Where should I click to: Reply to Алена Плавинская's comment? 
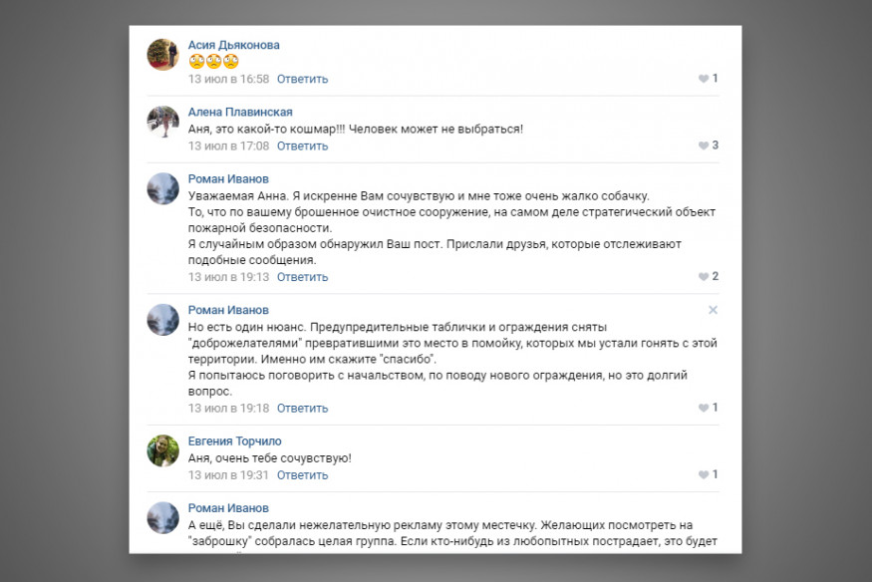tap(303, 146)
